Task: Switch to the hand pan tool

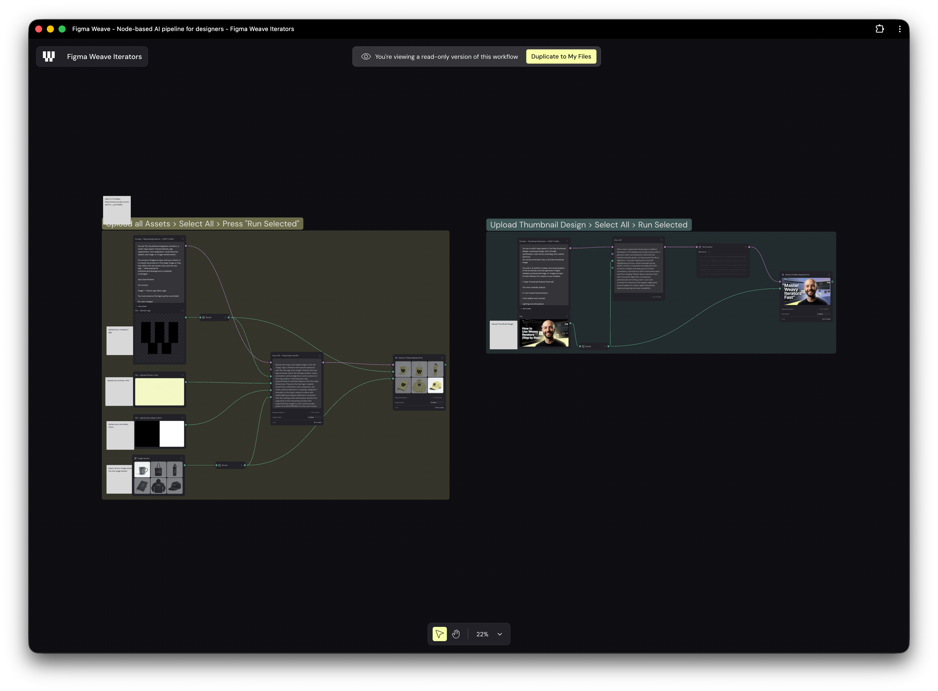Action: tap(456, 634)
